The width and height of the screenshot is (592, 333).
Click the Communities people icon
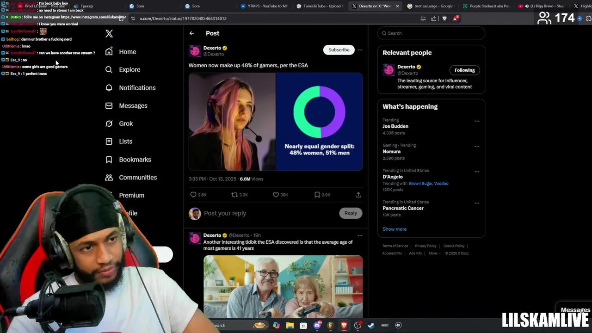(109, 178)
